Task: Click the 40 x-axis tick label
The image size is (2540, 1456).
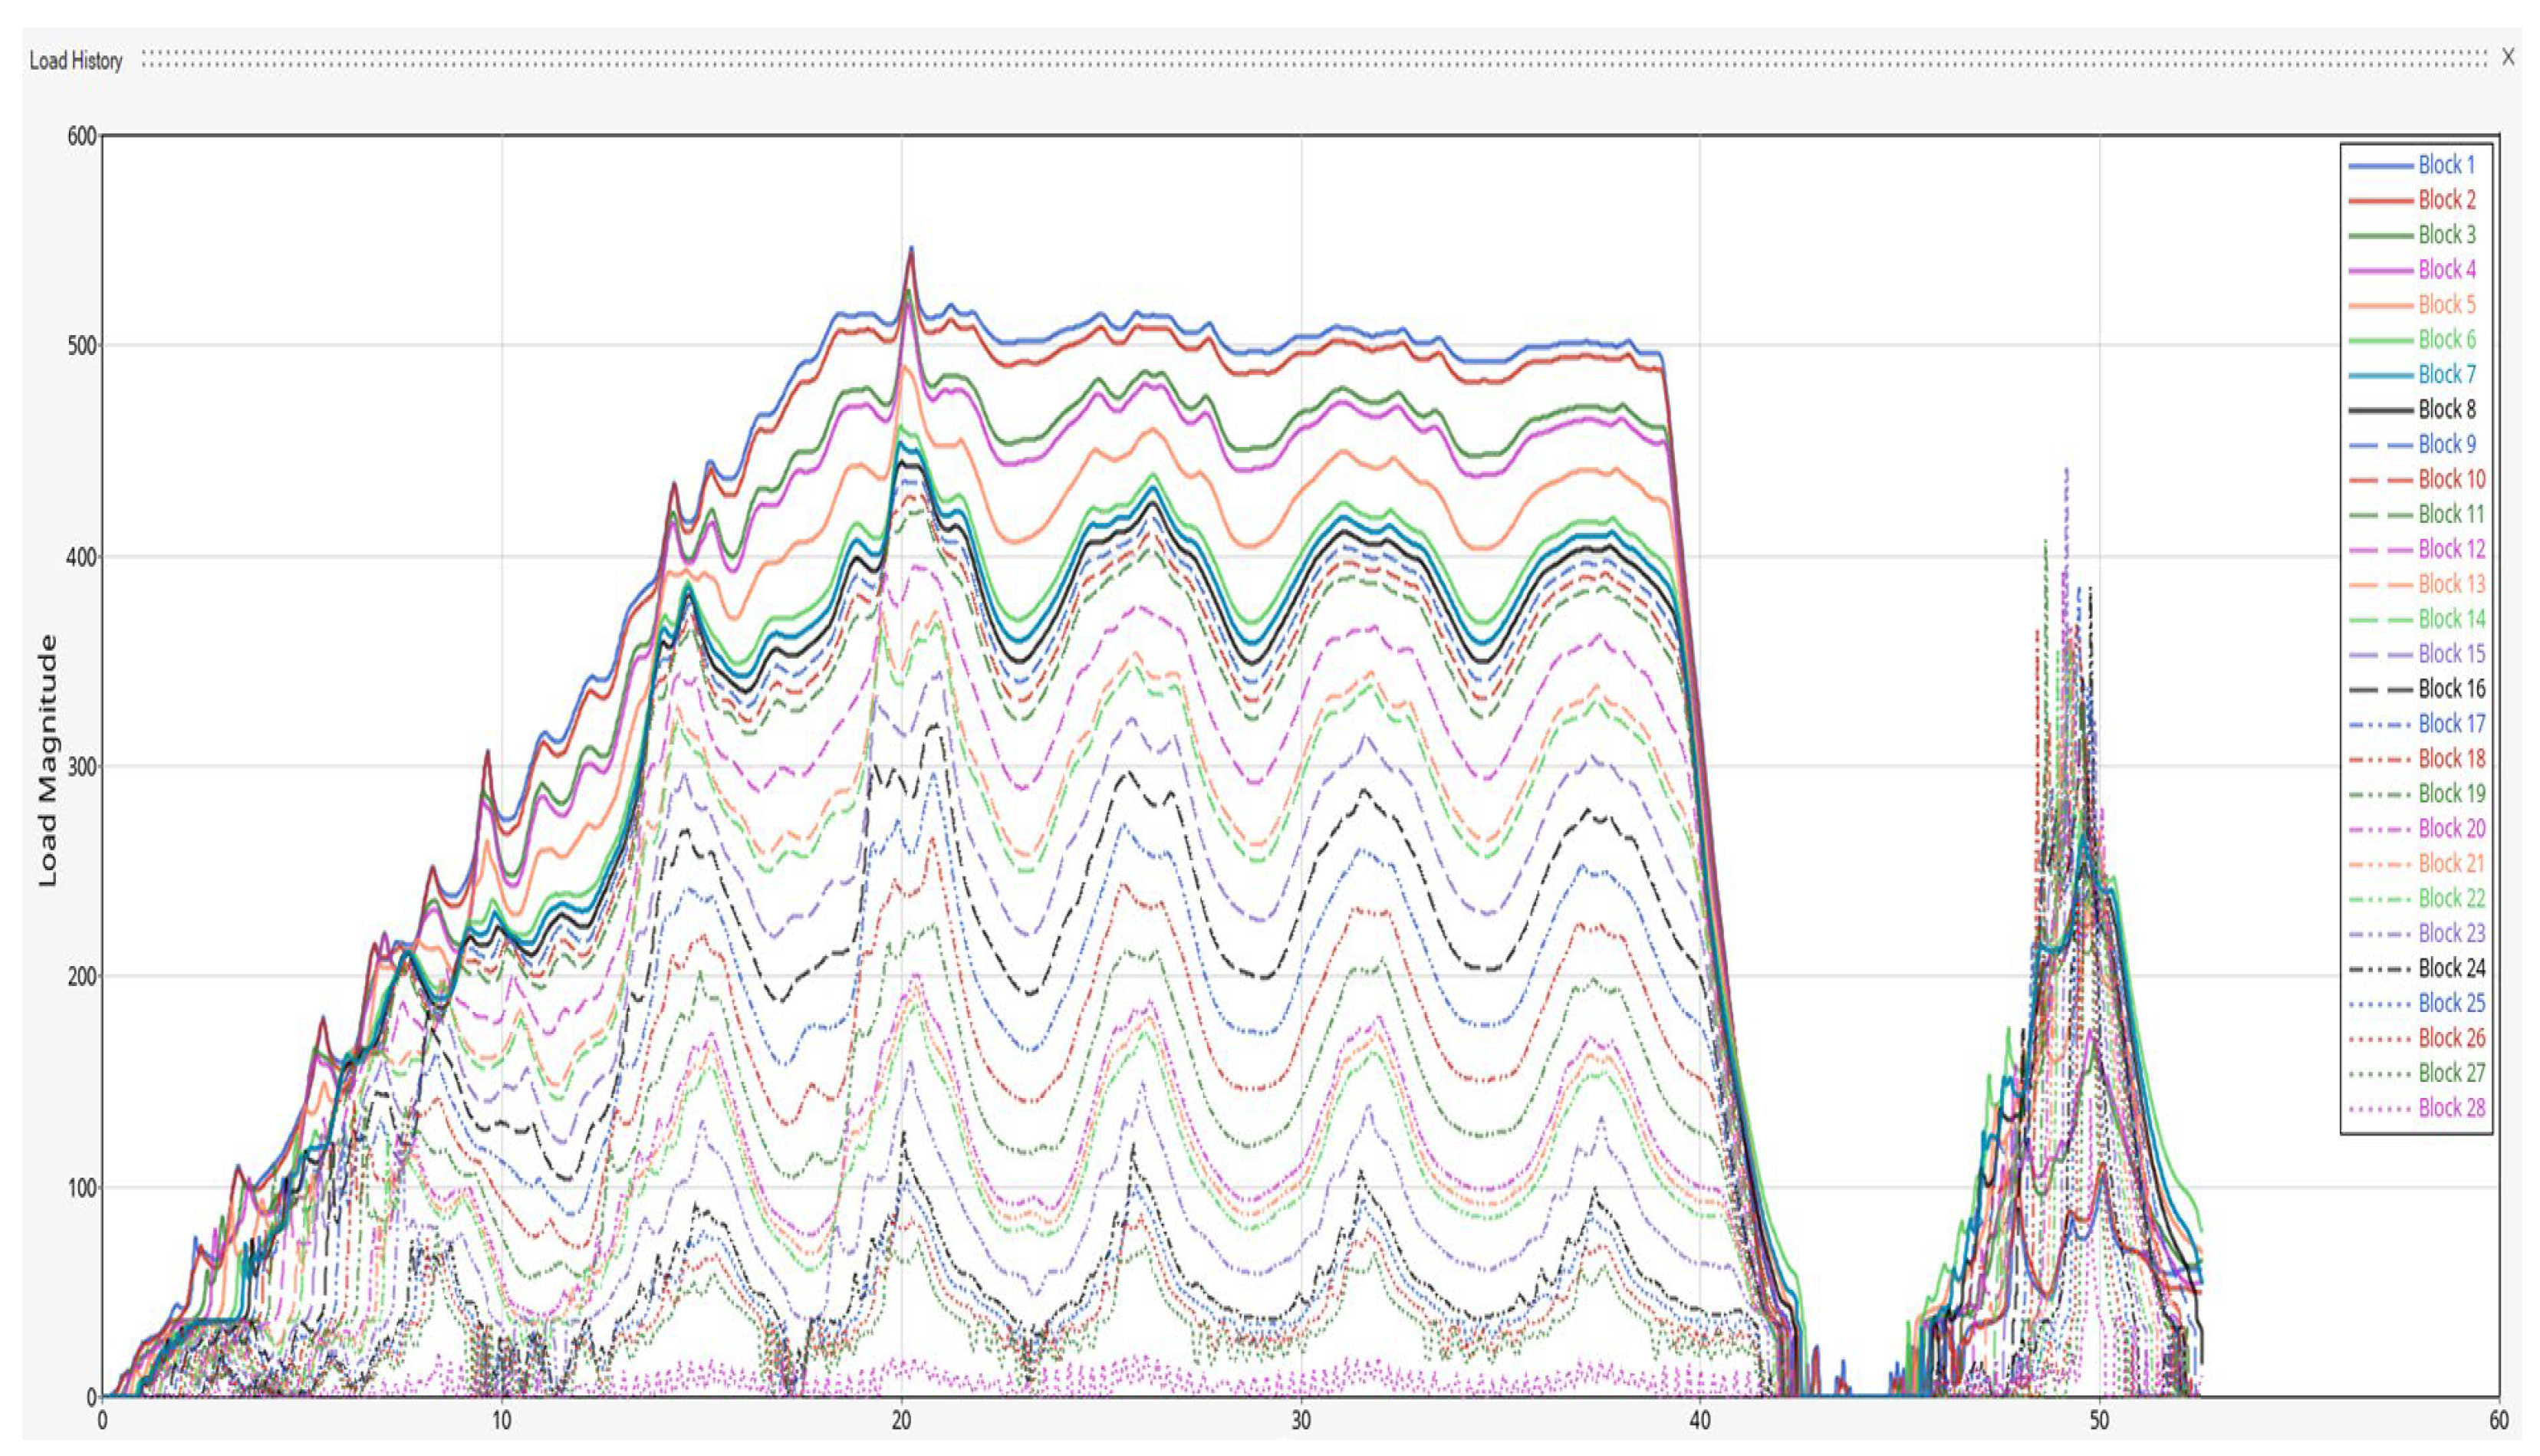Action: click(x=1700, y=1421)
